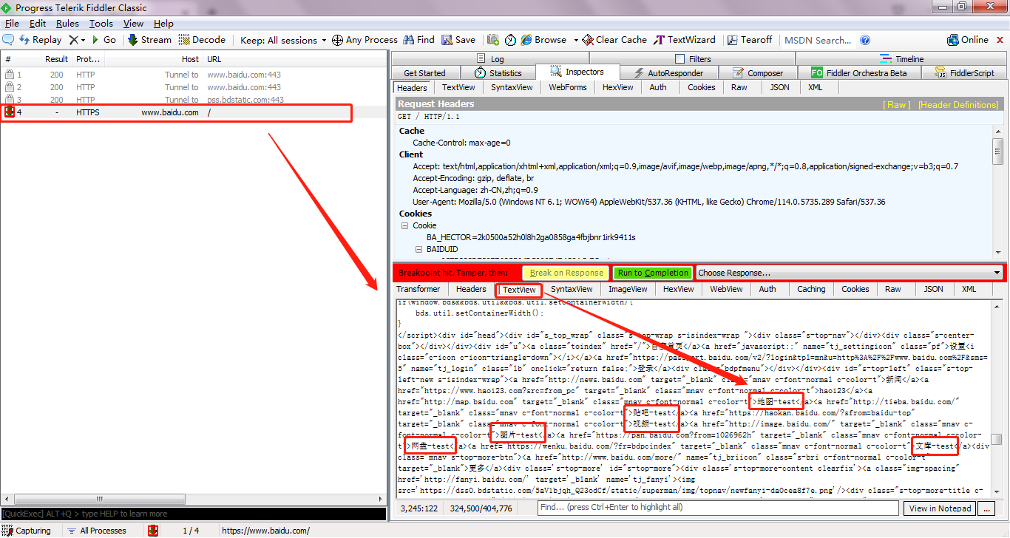Open the File menu

(12, 24)
